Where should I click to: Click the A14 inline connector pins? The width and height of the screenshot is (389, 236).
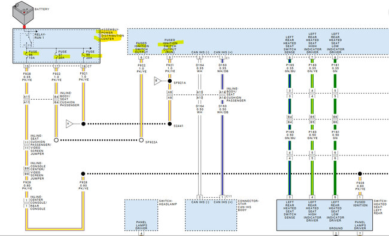[223, 95]
